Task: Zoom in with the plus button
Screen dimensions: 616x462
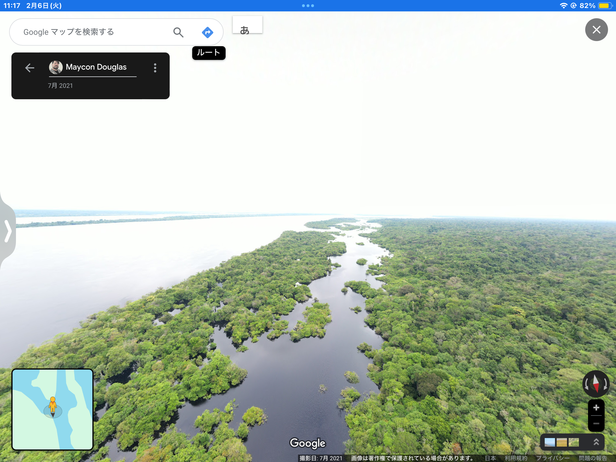Action: 596,408
